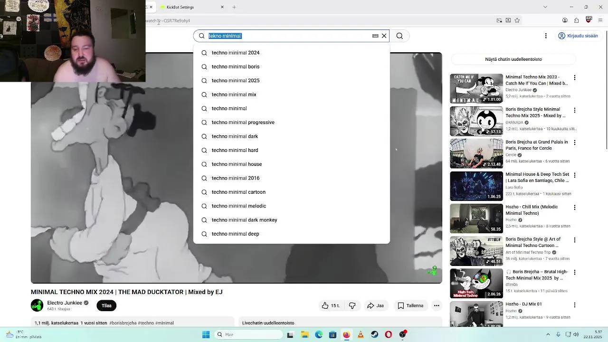Viewport: 608px width, 342px height.
Task: Select suggestion techno minimal progressive
Action: tap(292, 122)
